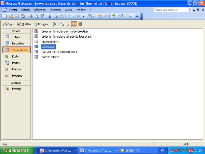
Task: Expand the New Object dropdown arrow
Action: pyautogui.click(x=131, y=16)
